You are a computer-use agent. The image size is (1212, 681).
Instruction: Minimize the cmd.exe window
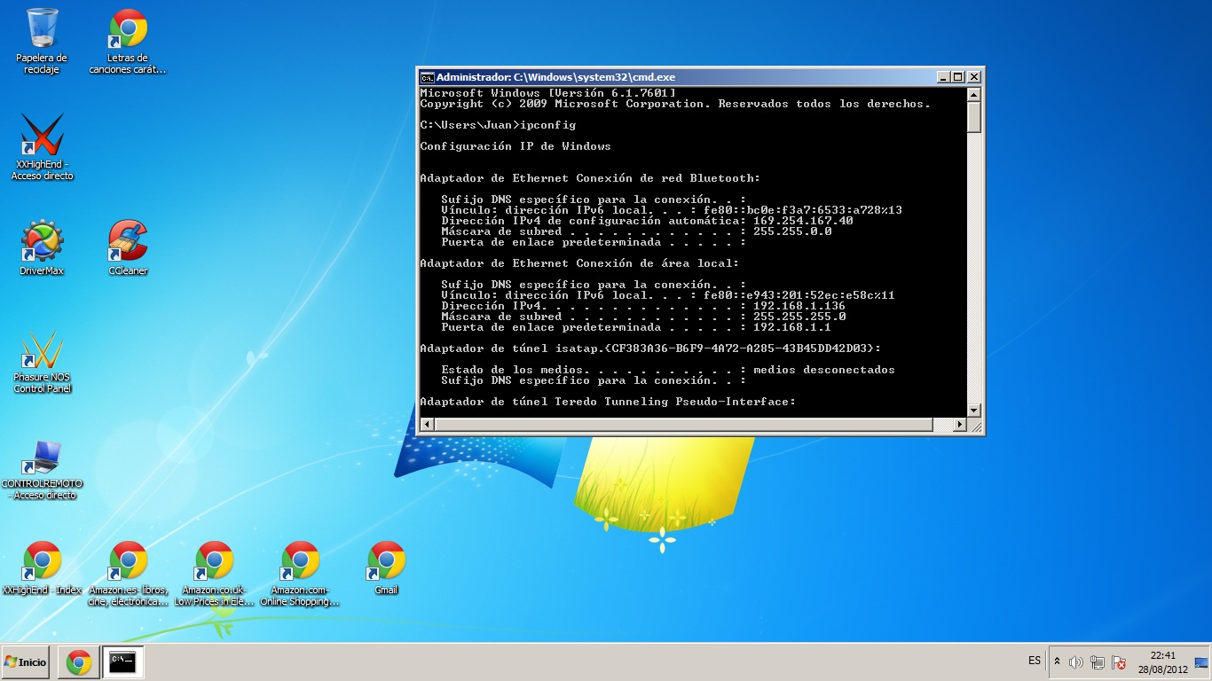[942, 77]
